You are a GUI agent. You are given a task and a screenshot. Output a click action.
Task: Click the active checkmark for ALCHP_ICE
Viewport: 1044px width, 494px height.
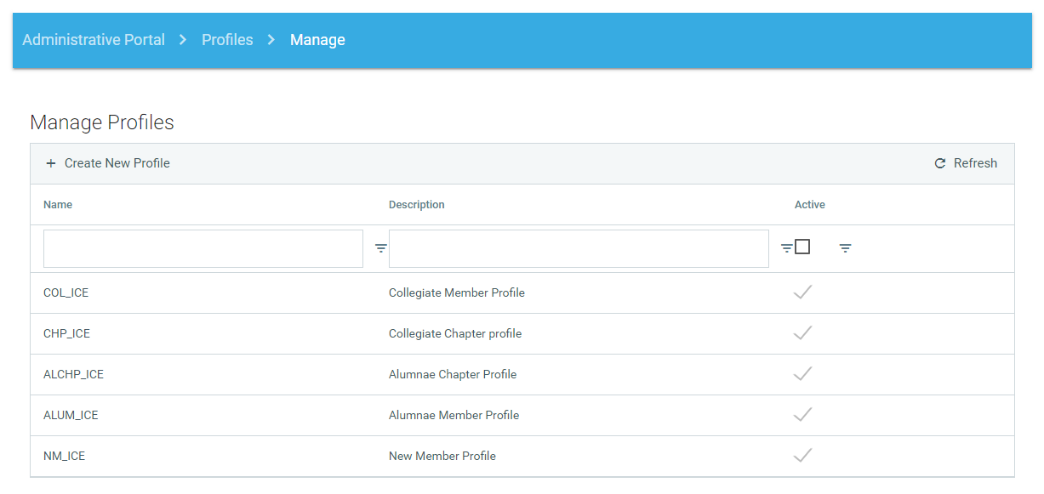point(802,374)
